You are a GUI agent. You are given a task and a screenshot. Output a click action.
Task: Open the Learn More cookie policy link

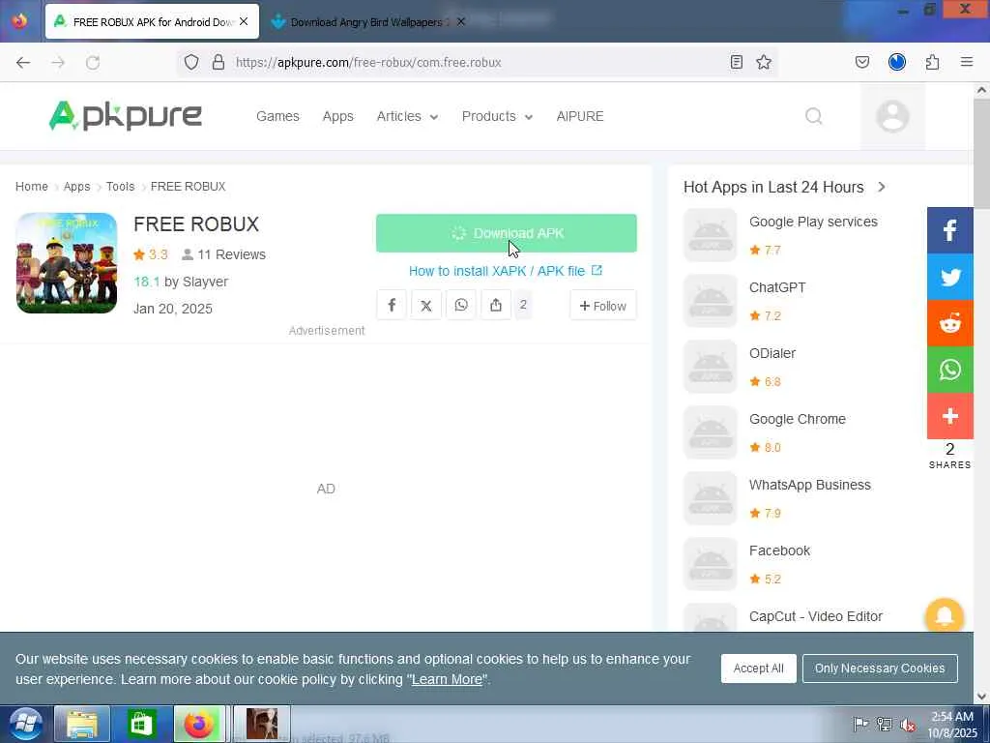pyautogui.click(x=447, y=679)
